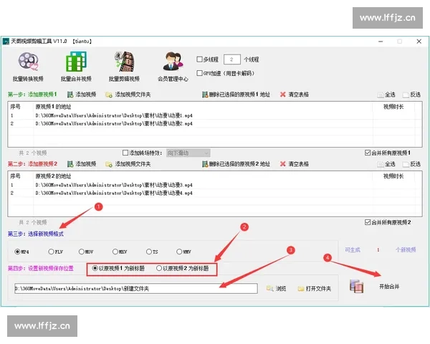The image size is (430, 344).
Task: Select the MP4 format radio button
Action: (17, 252)
